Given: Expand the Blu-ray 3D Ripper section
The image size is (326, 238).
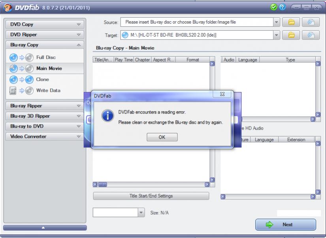Looking at the screenshot, I should (45, 116).
